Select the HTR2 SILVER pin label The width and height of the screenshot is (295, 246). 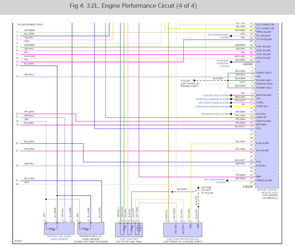264,51
